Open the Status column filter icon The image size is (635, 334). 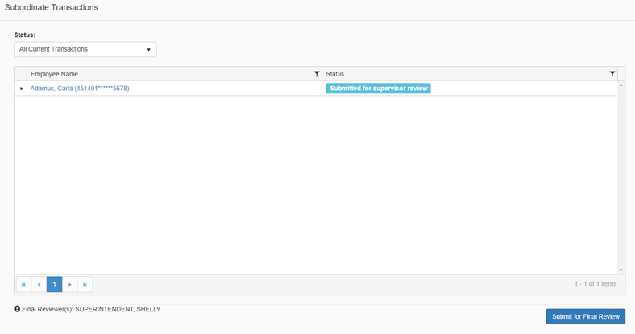(612, 74)
